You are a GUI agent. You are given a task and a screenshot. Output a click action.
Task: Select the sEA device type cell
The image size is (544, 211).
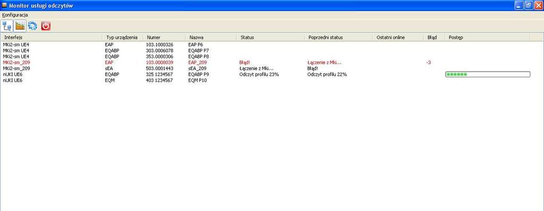point(108,68)
